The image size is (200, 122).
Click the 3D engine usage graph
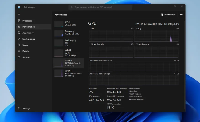[111, 36]
